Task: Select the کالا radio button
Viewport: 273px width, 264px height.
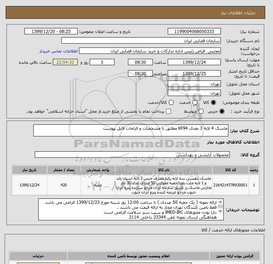Action: [x=213, y=102]
